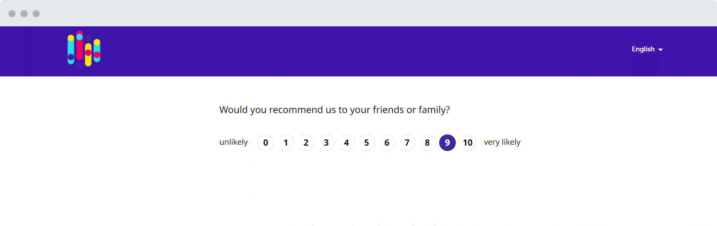The image size is (717, 226).
Task: Click the dropdown arrow beside English
Action: click(x=661, y=50)
